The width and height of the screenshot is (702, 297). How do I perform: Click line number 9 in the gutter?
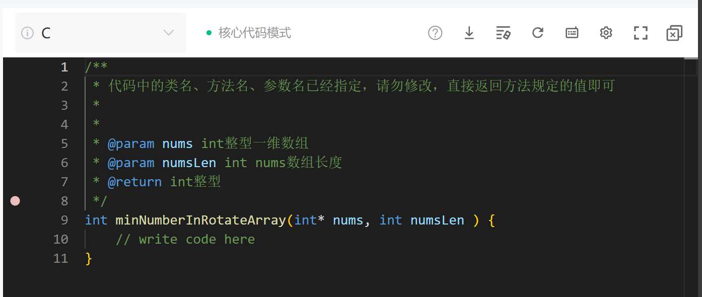[64, 220]
